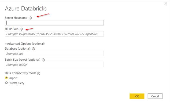Click the Batch Size info icon

[x=43, y=60]
